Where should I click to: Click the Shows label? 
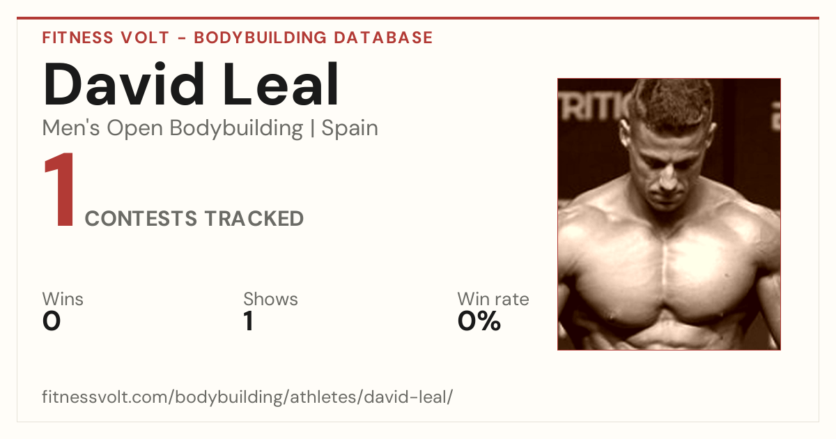pos(270,299)
